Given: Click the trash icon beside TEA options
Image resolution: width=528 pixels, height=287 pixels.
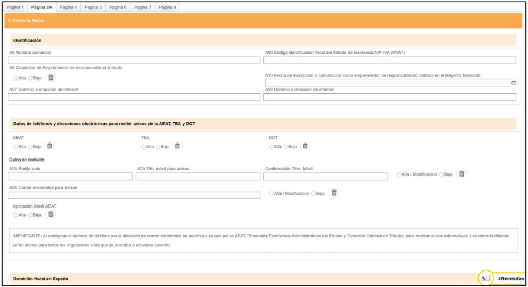Looking at the screenshot, I should click(177, 146).
